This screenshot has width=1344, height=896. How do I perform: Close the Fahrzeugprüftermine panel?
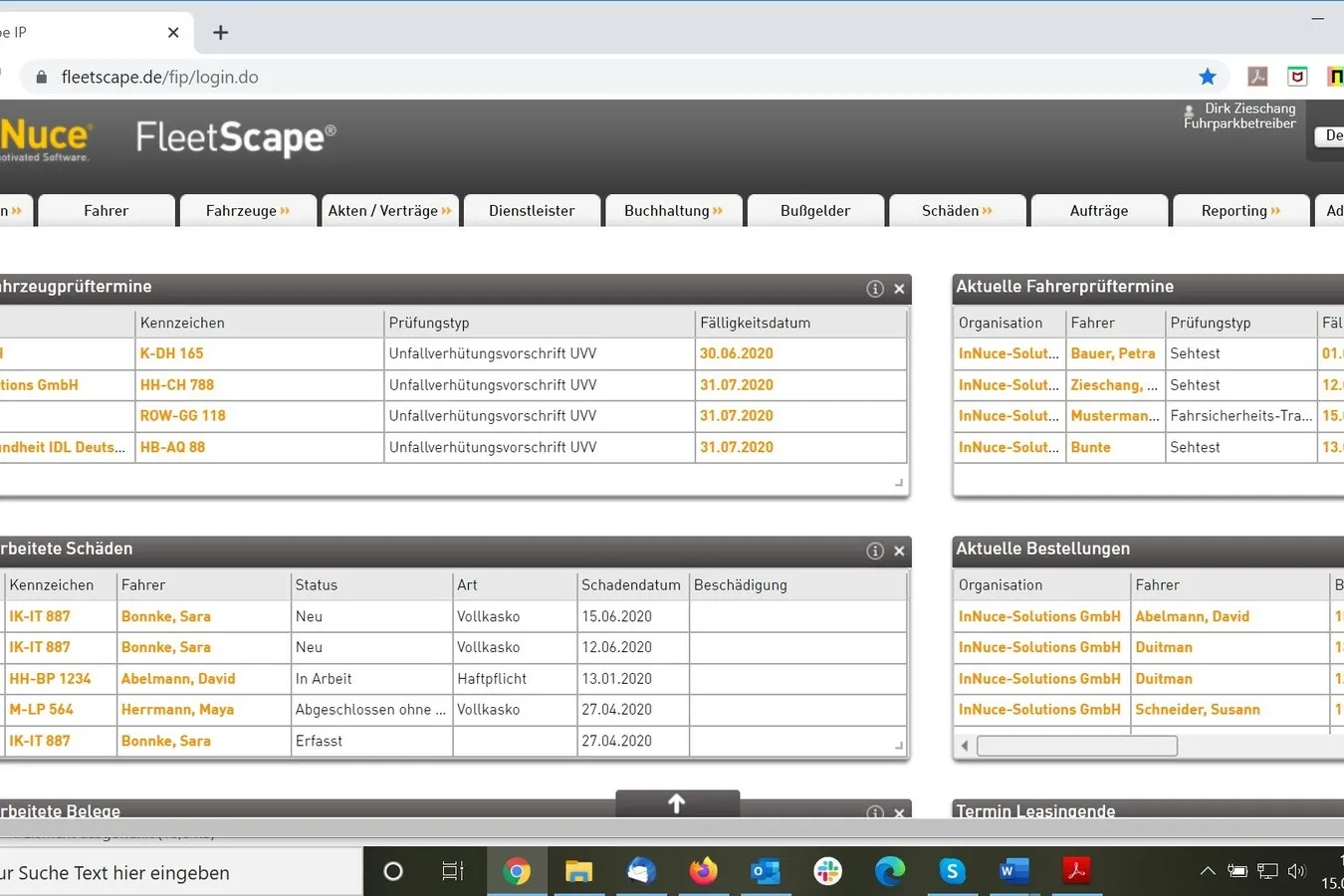point(899,289)
